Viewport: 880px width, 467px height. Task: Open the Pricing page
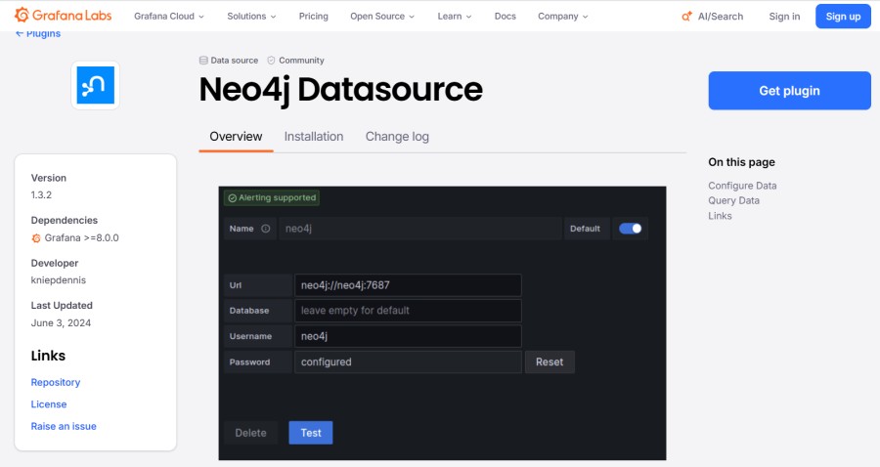tap(313, 17)
